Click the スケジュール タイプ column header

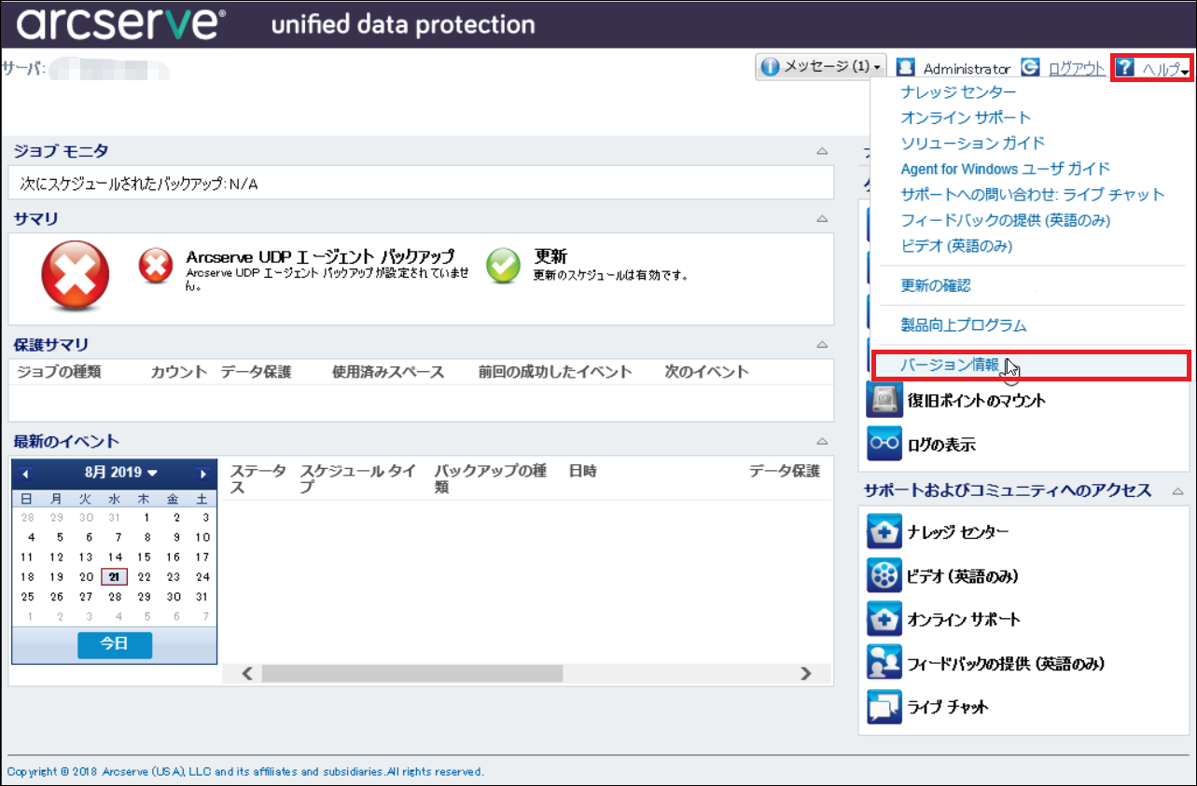click(x=358, y=478)
